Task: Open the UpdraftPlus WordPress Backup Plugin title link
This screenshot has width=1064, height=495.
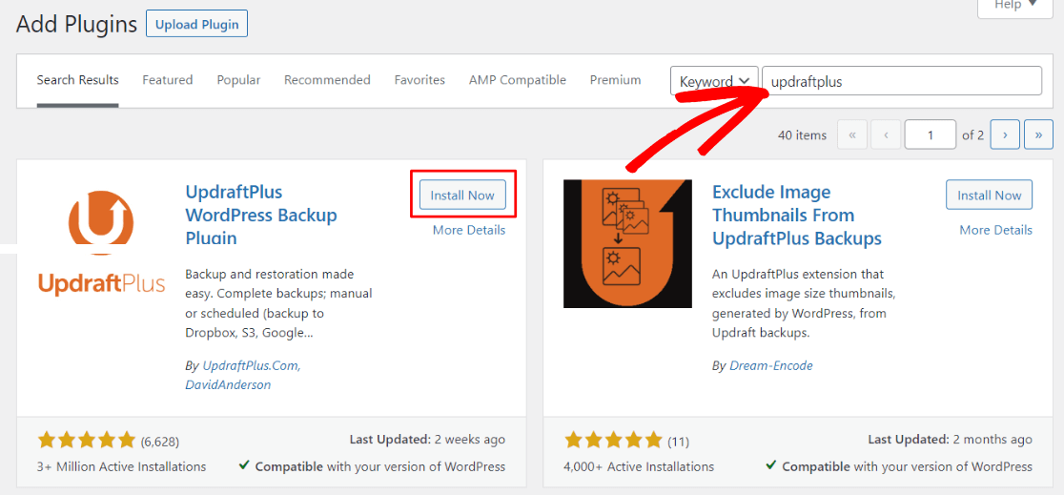Action: point(261,216)
